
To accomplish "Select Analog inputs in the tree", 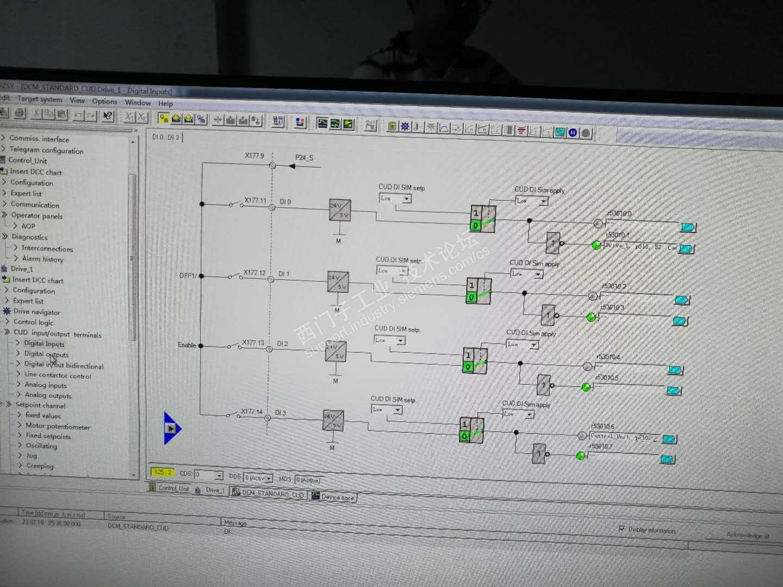I will tap(46, 385).
